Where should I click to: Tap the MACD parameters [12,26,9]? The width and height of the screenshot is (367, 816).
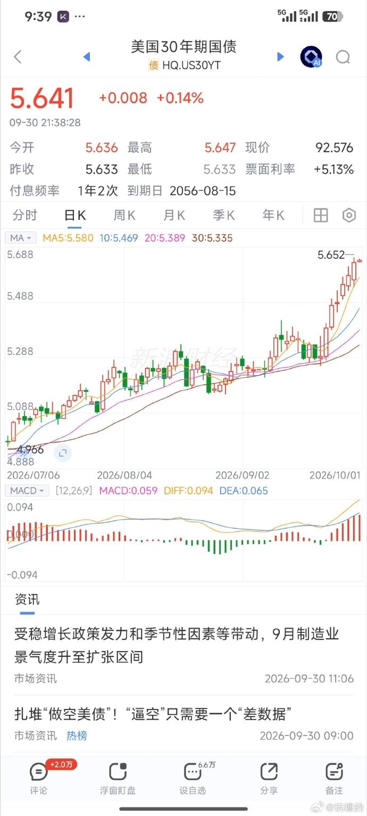pyautogui.click(x=74, y=490)
